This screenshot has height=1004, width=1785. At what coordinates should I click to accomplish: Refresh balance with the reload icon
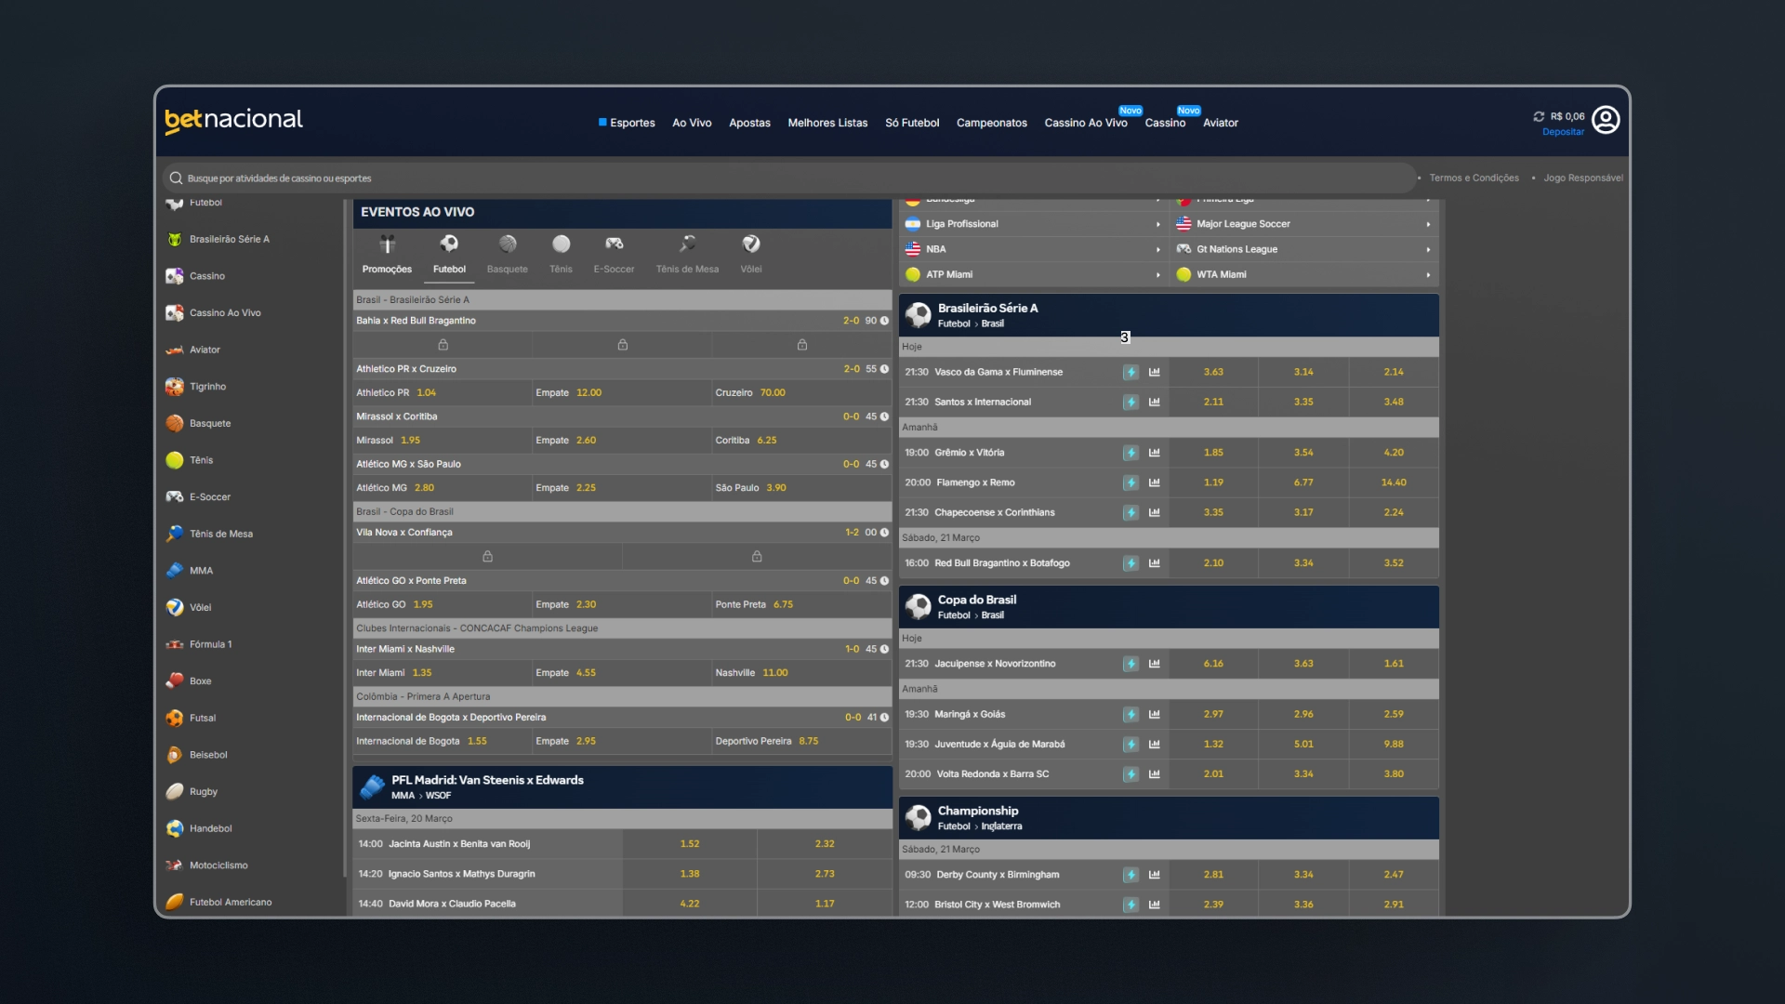coord(1539,116)
